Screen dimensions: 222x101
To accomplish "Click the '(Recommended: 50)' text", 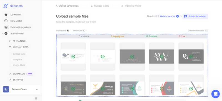I will coord(198,31).
